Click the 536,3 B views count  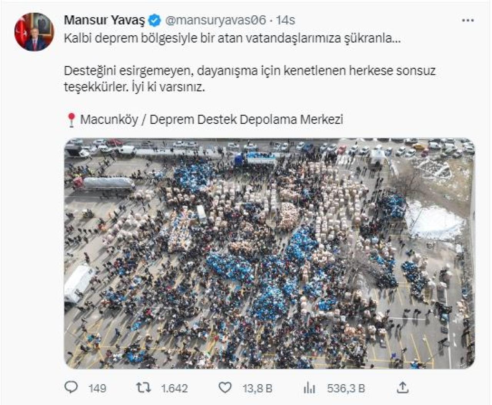(x=346, y=389)
